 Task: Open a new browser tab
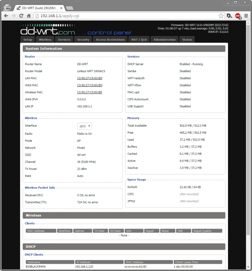point(70,8)
